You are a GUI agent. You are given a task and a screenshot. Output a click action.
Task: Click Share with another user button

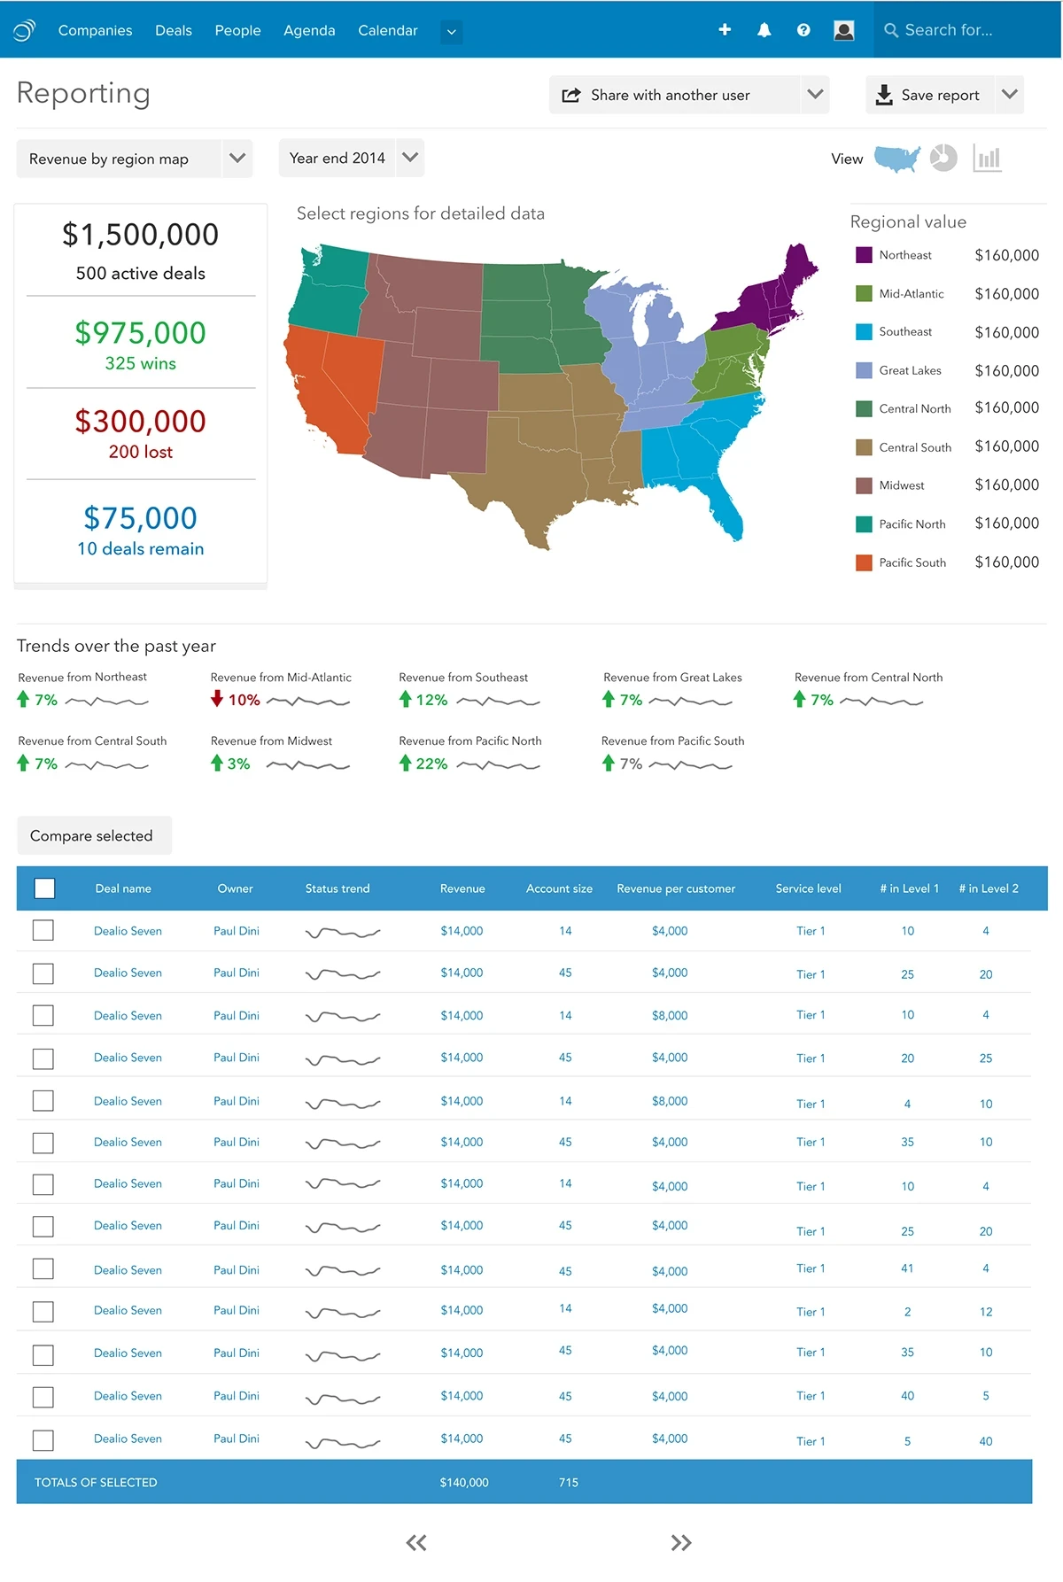point(689,94)
